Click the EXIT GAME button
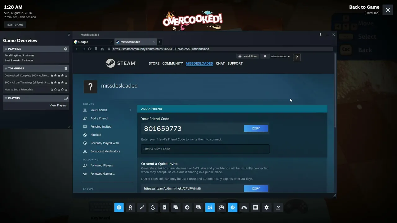 click(x=15, y=24)
